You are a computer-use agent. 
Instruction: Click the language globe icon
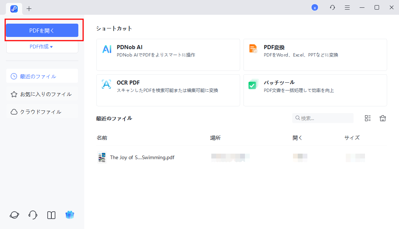tap(14, 215)
